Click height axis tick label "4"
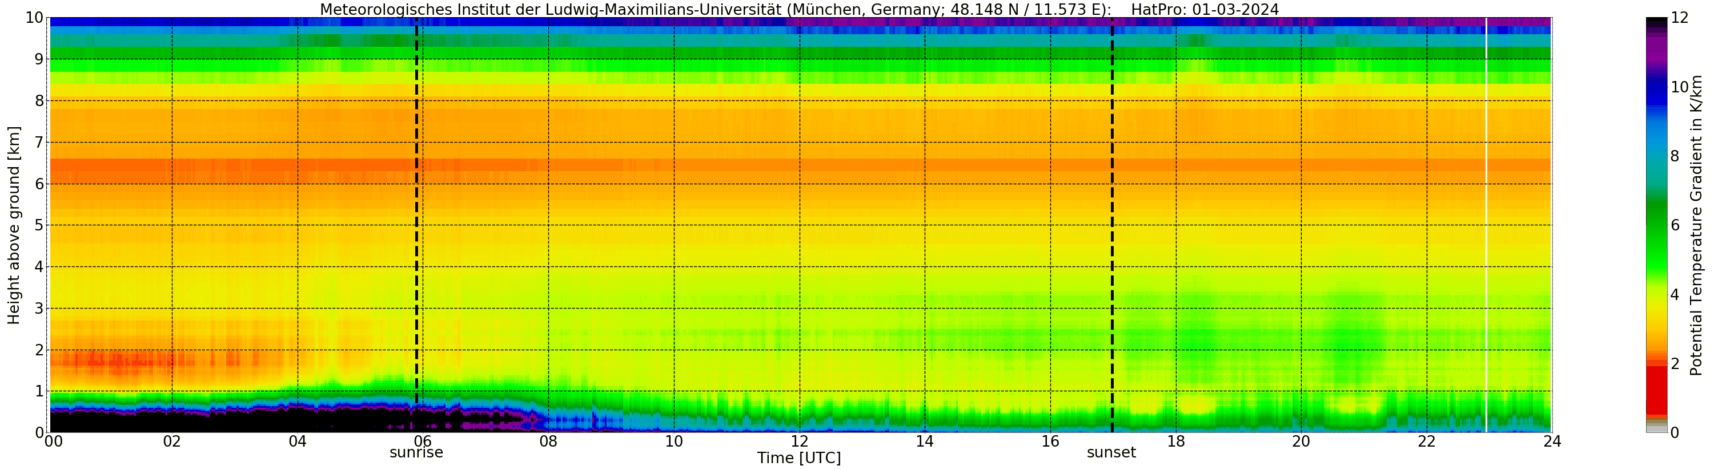The height and width of the screenshot is (470, 1722). (x=39, y=267)
